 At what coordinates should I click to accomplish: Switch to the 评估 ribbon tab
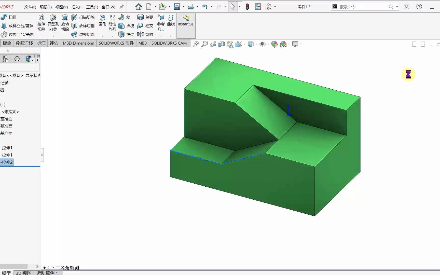coord(54,43)
